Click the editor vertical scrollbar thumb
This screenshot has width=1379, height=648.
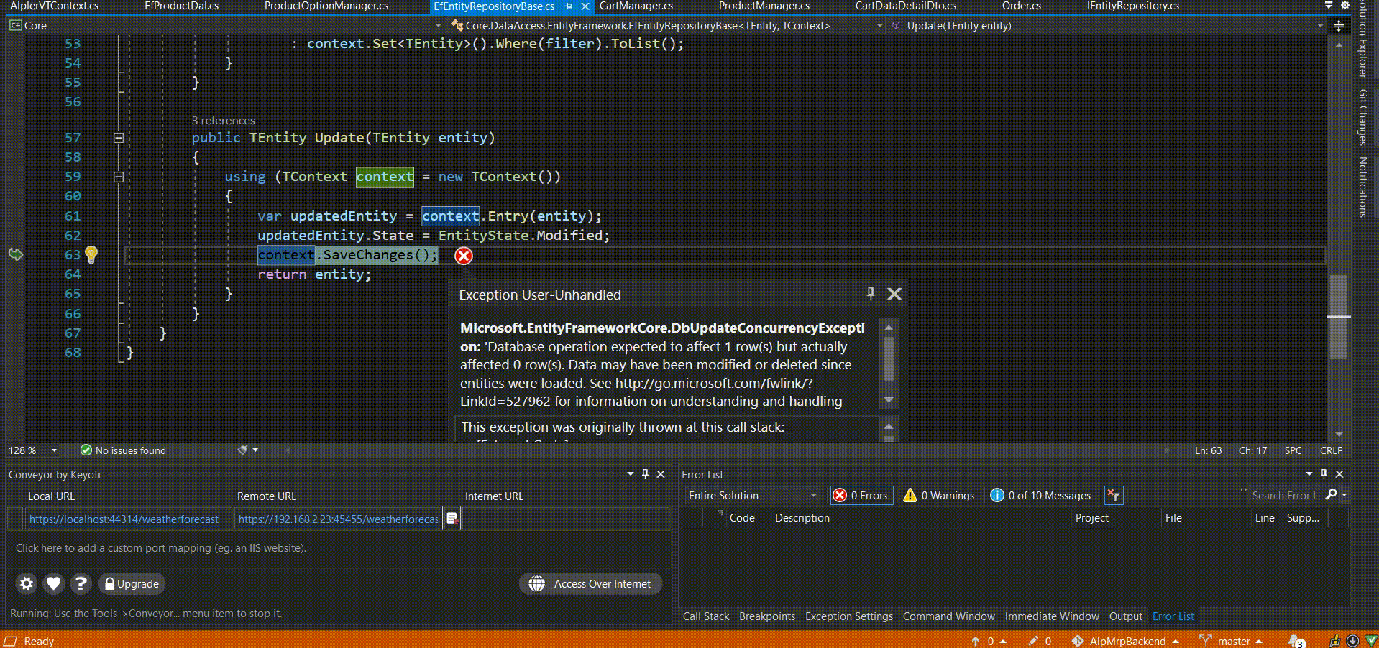1338,317
